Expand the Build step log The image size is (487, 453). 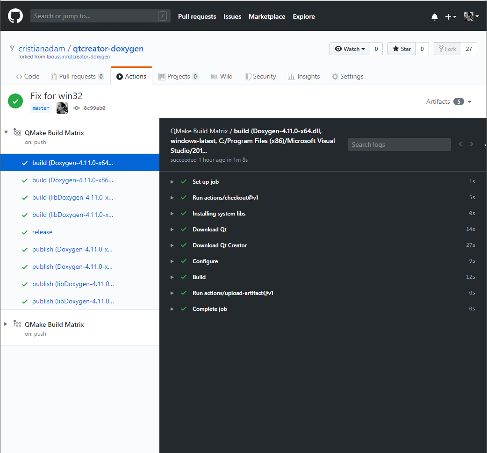pos(199,277)
